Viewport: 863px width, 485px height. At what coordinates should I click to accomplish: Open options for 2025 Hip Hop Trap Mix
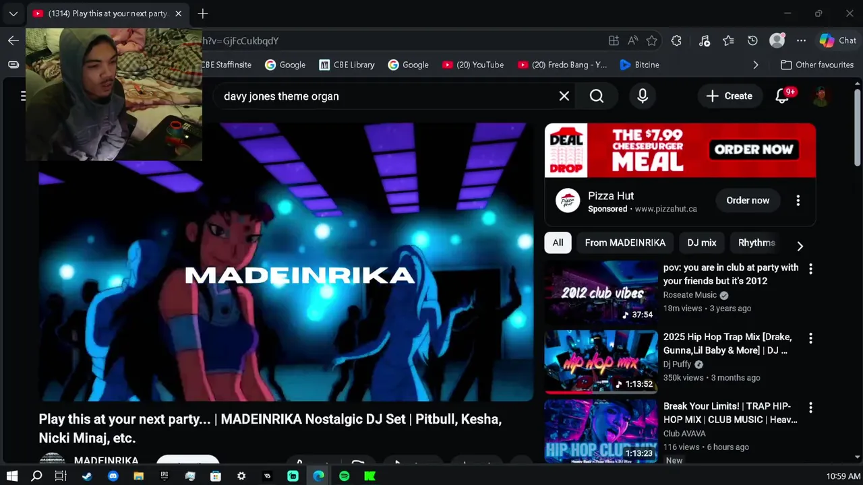[810, 338]
